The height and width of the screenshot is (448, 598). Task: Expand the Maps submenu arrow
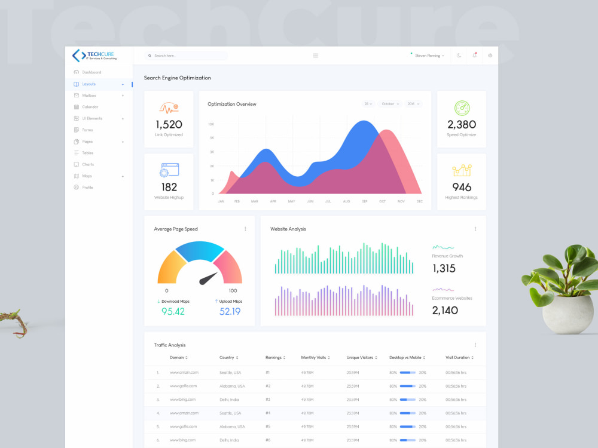123,176
